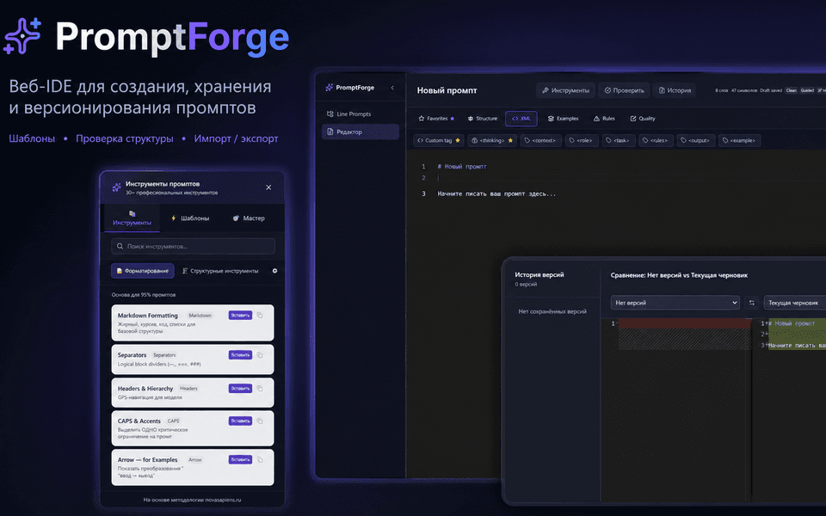The image size is (826, 516).
Task: Copy the CAPS & Accents tool
Action: [x=260, y=421]
